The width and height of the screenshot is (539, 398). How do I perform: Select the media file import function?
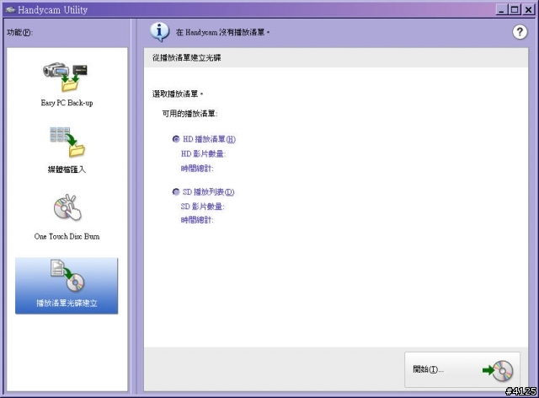67,150
